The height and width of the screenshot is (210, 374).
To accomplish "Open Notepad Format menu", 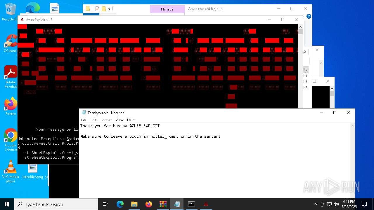I will point(106,120).
